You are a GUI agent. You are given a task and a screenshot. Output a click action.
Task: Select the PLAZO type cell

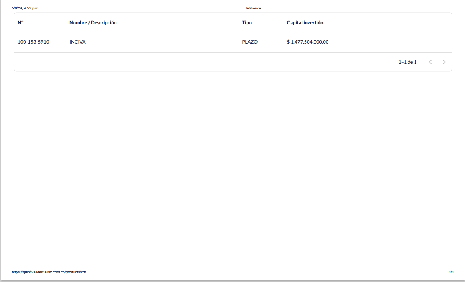tap(250, 42)
